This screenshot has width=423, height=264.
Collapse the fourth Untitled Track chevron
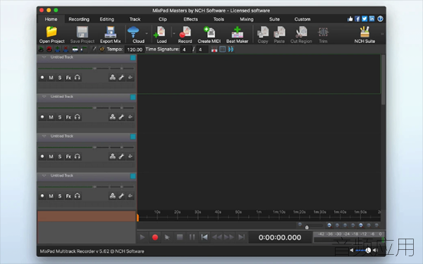click(x=44, y=176)
